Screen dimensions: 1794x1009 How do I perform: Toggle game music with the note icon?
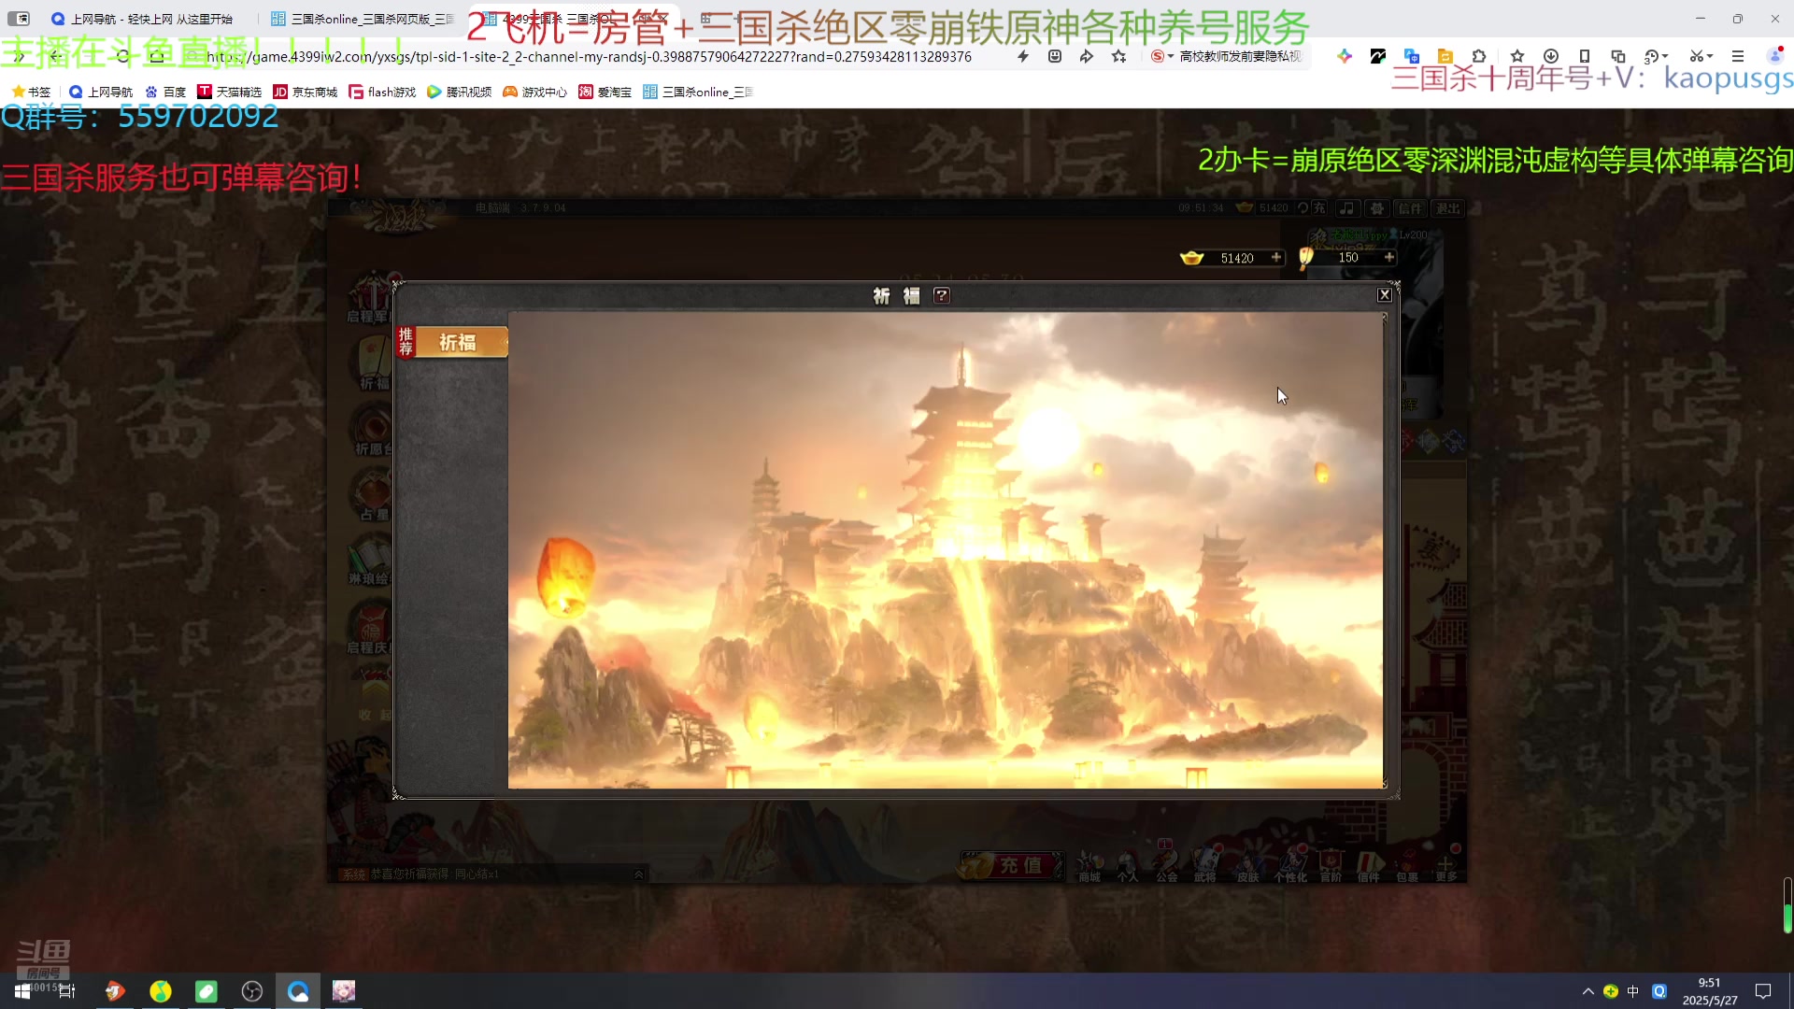(x=1347, y=208)
